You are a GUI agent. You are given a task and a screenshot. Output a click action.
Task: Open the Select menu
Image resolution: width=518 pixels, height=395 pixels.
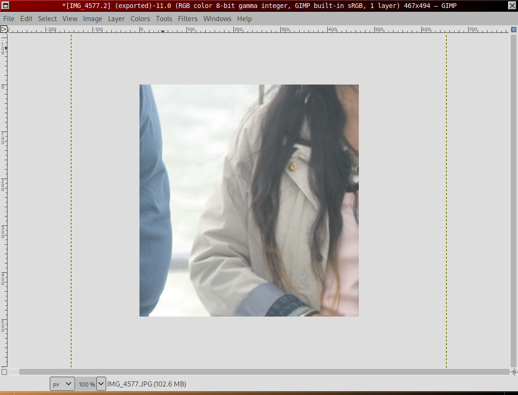point(47,19)
